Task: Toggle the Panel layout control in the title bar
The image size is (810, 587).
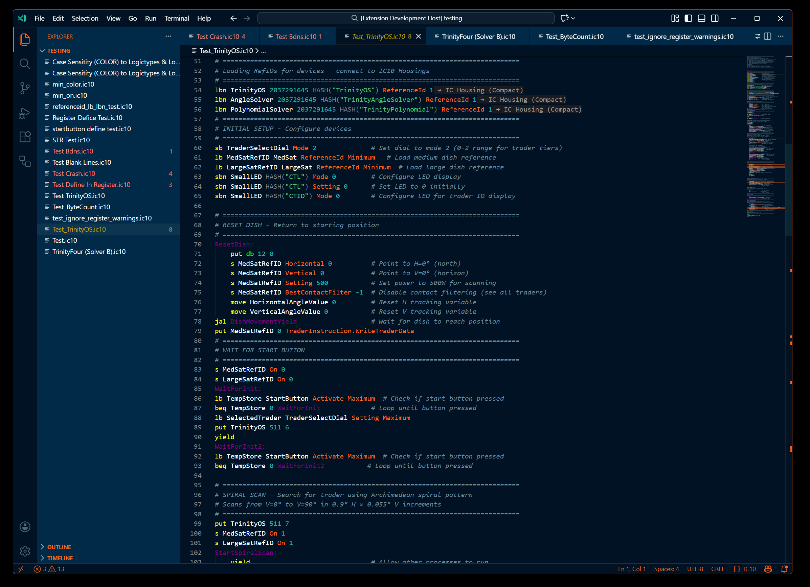Action: (x=701, y=18)
